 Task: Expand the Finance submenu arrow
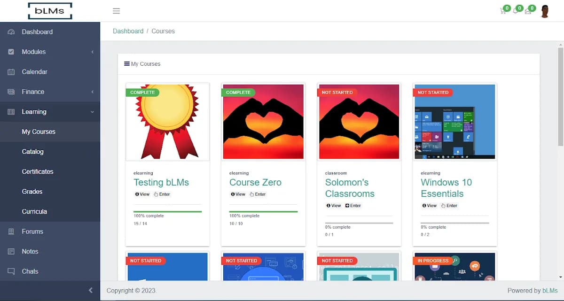[92, 92]
